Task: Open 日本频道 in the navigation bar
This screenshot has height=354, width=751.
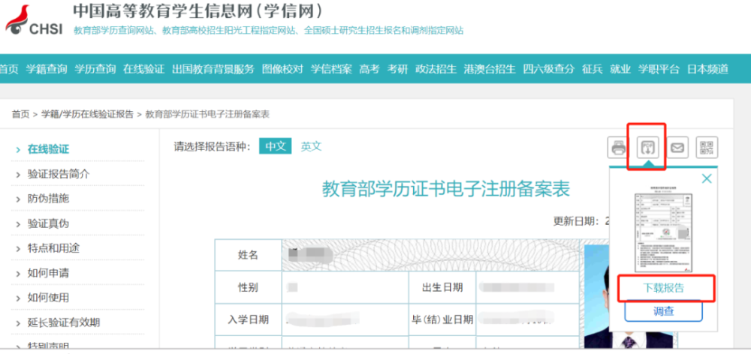Action: click(707, 69)
